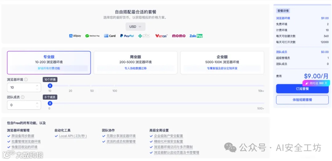Select the 企业版 plan card

click(222, 63)
